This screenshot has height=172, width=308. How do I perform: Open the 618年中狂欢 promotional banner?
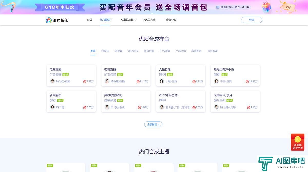pyautogui.click(x=154, y=7)
